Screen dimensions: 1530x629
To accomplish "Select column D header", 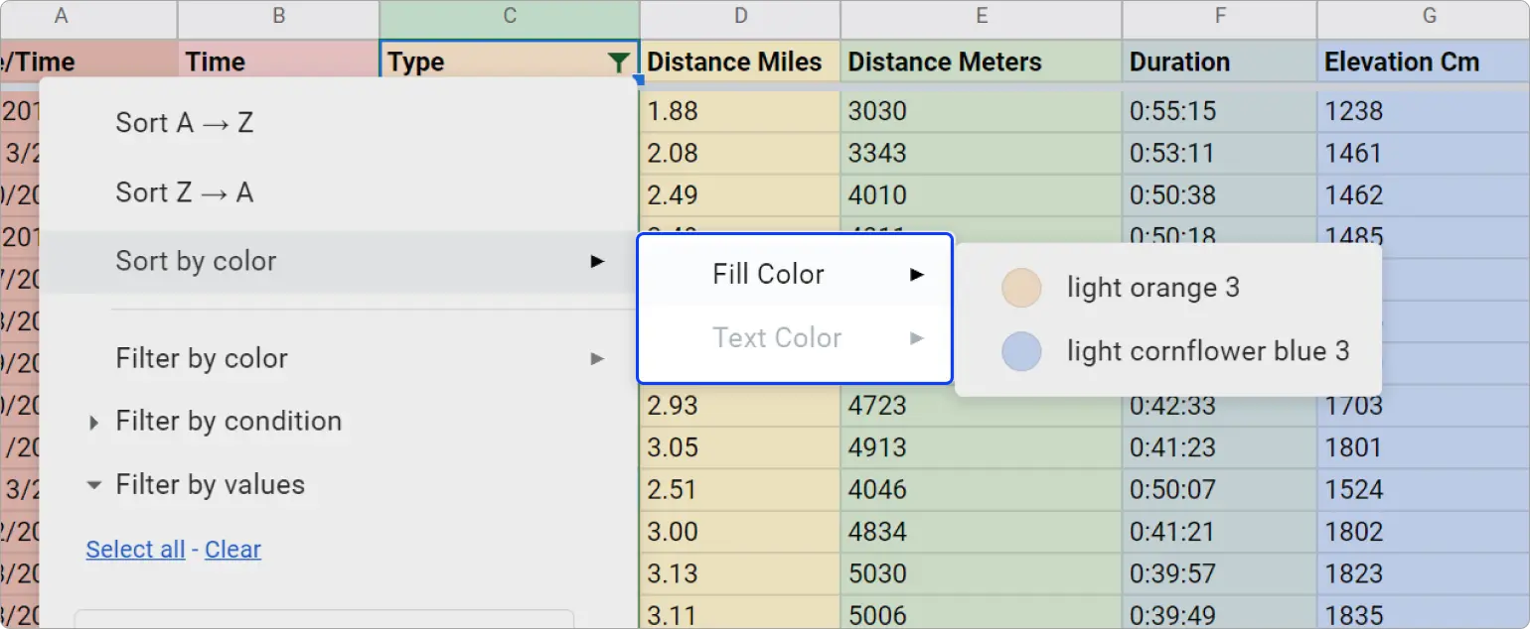I will [739, 17].
